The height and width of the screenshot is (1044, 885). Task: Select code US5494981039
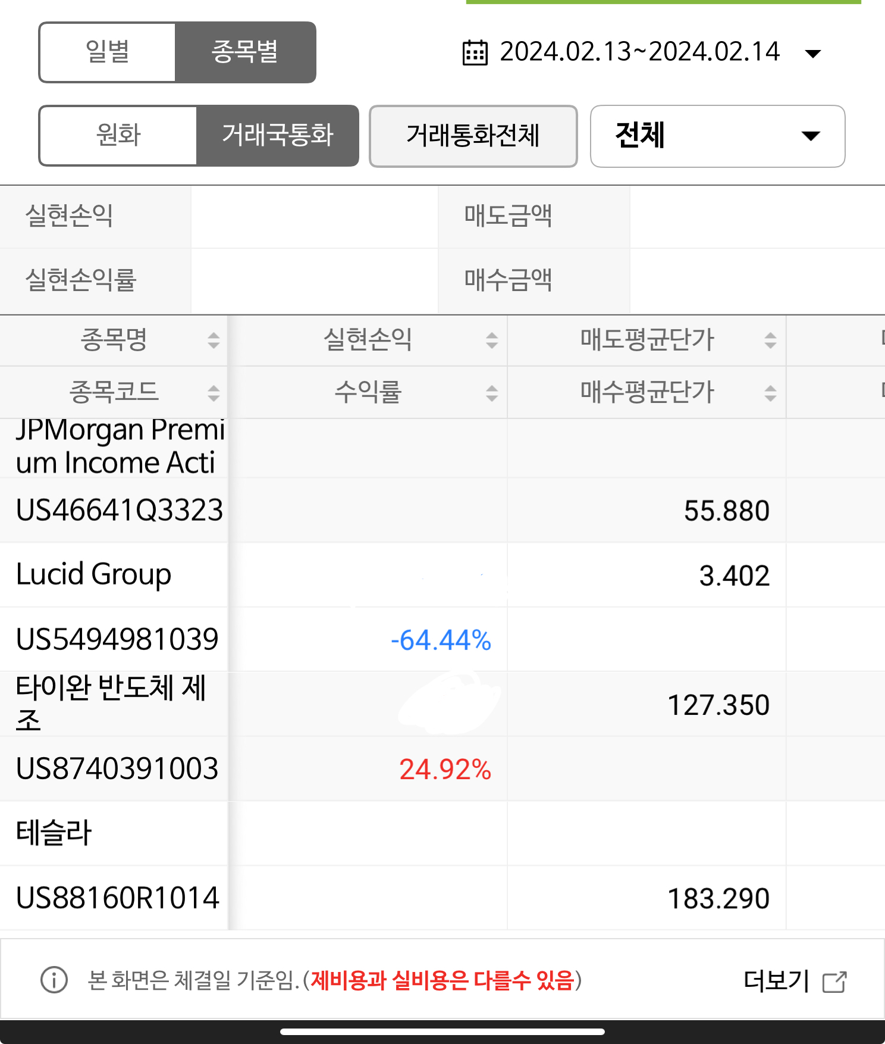point(117,639)
